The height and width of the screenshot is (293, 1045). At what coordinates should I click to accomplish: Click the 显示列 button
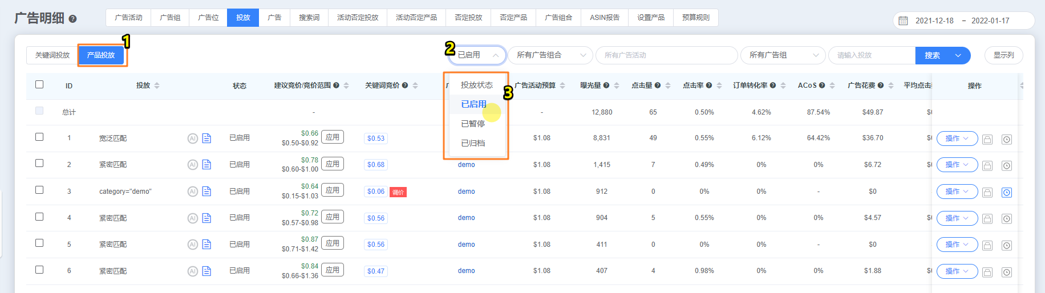click(x=1003, y=55)
